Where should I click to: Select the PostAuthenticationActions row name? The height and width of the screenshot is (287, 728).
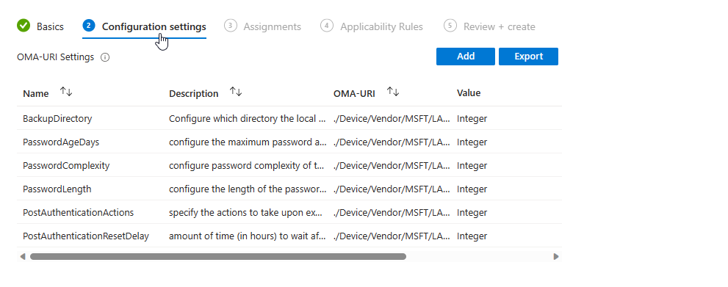pos(79,212)
